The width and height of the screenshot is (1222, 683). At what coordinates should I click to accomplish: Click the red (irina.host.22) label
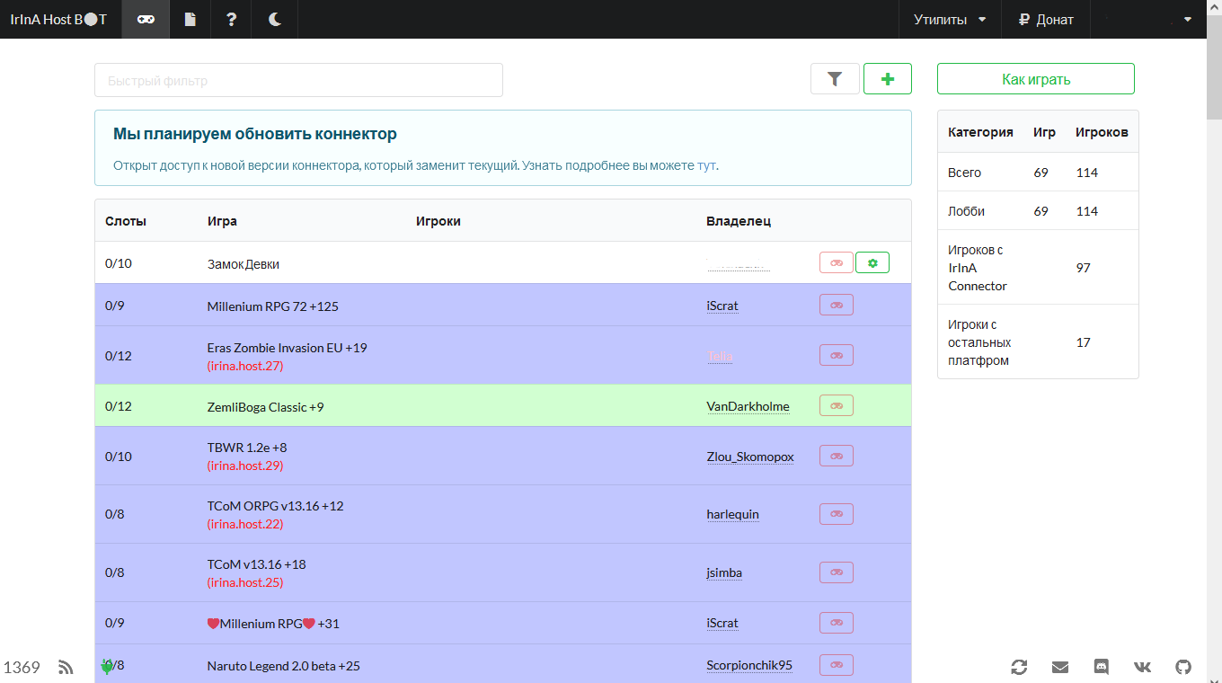coord(245,524)
